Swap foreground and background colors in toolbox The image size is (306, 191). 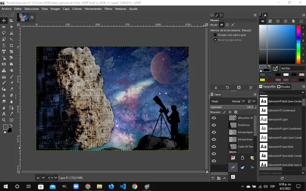[x=11, y=125]
